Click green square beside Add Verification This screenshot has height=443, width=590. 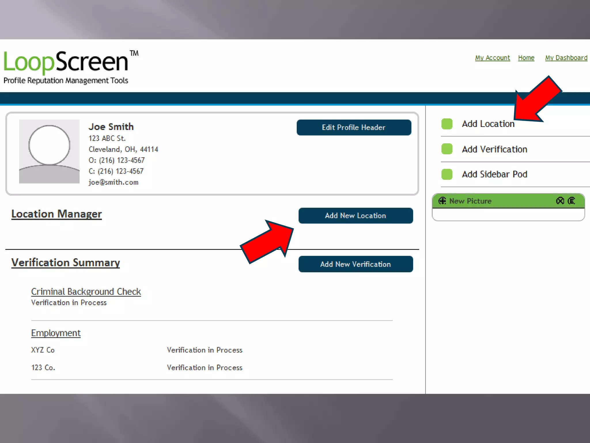tap(447, 149)
